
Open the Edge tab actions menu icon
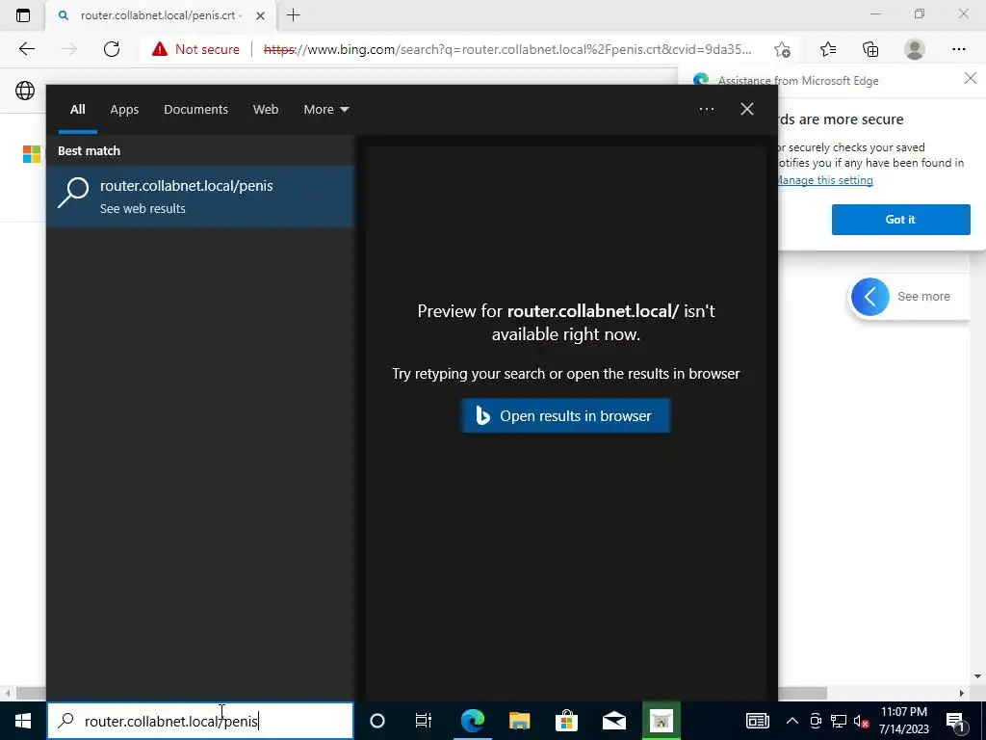pos(23,15)
